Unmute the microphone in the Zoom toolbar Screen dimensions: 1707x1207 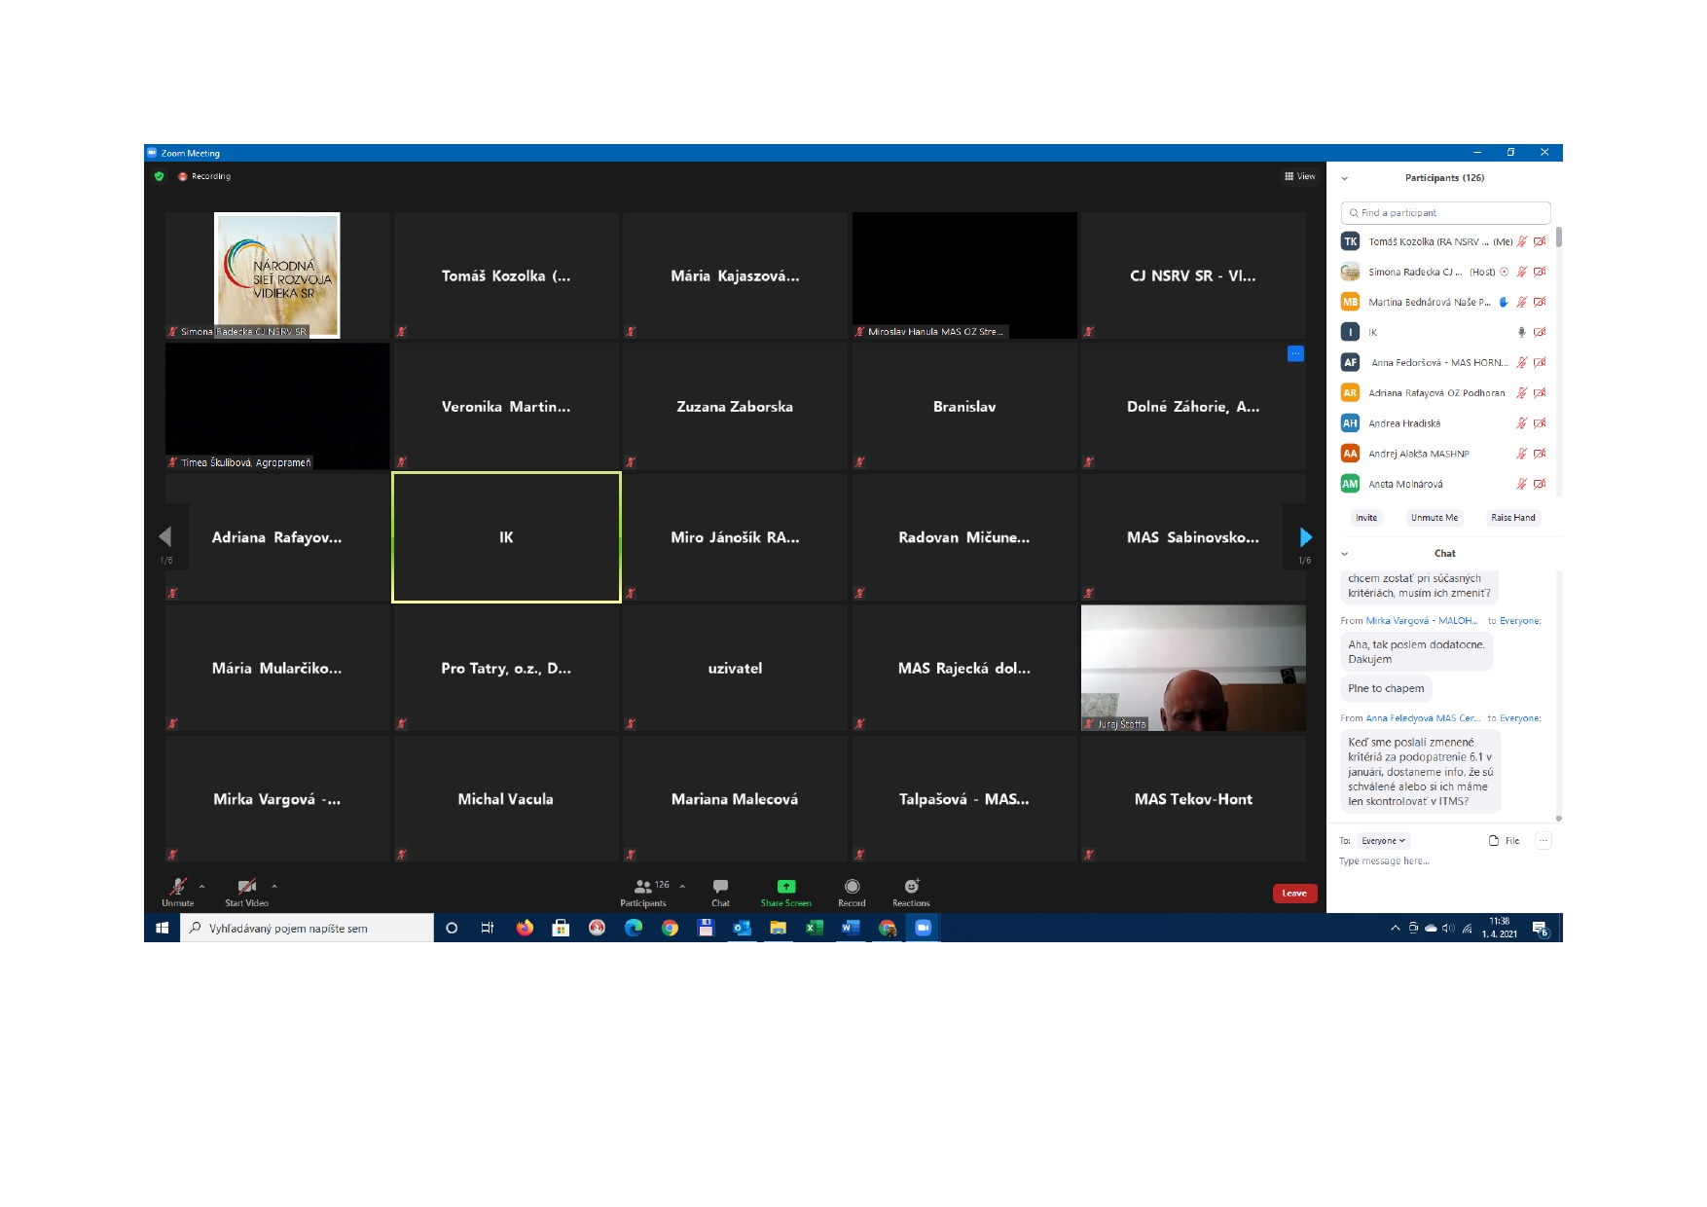coord(178,891)
